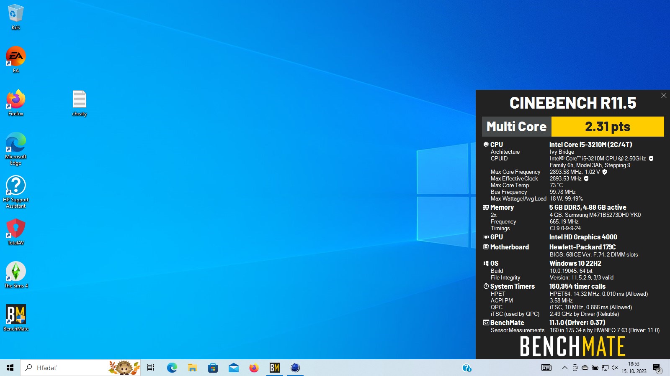Click the CL9.0-9-9-24 timings value
The height and width of the screenshot is (376, 670).
(x=565, y=228)
